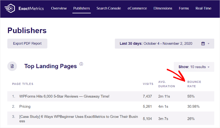Click the calendar icon in date range
This screenshot has height=128, width=220.
coord(203,44)
